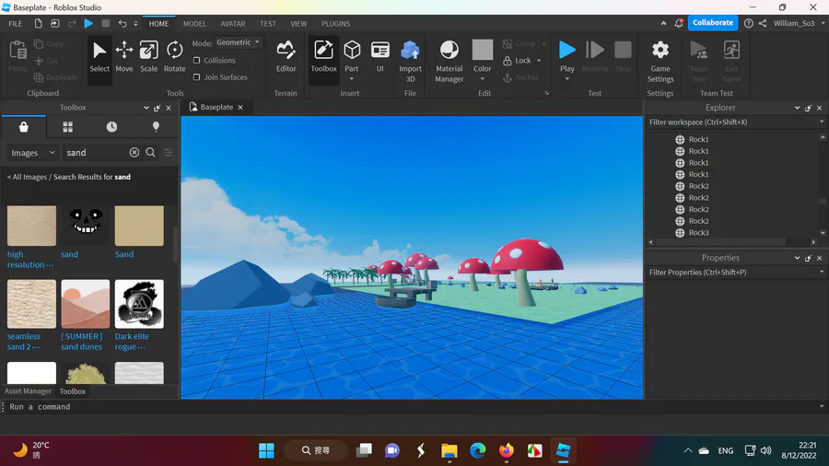829x466 pixels.
Task: Toggle the Collisions checkbox
Action: pyautogui.click(x=197, y=60)
